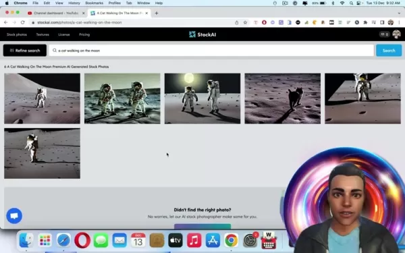The height and width of the screenshot is (253, 405).
Task: Expand the Chrome tab search chevron
Action: (399, 13)
